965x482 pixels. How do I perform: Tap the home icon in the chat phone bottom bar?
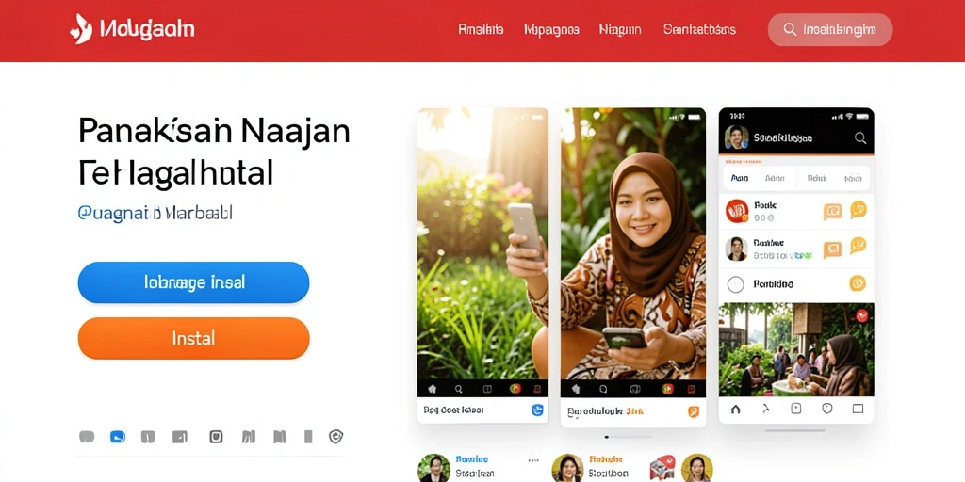(x=735, y=409)
